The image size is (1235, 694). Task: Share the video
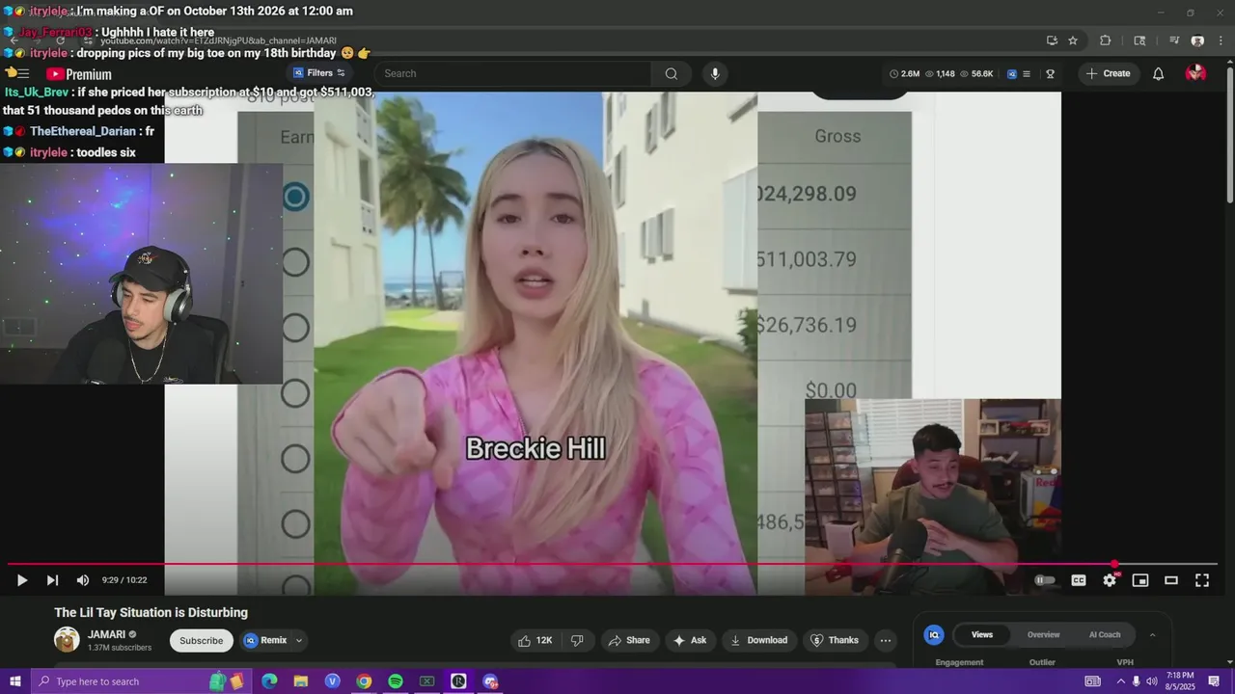click(628, 640)
